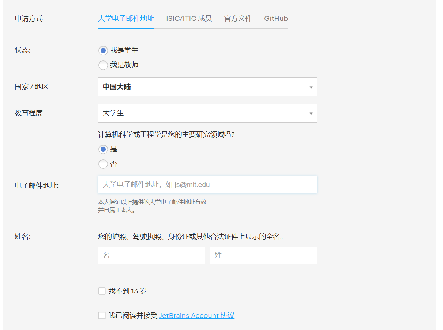Click the 电子邮件地址 field label
The image size is (443, 330).
click(37, 185)
